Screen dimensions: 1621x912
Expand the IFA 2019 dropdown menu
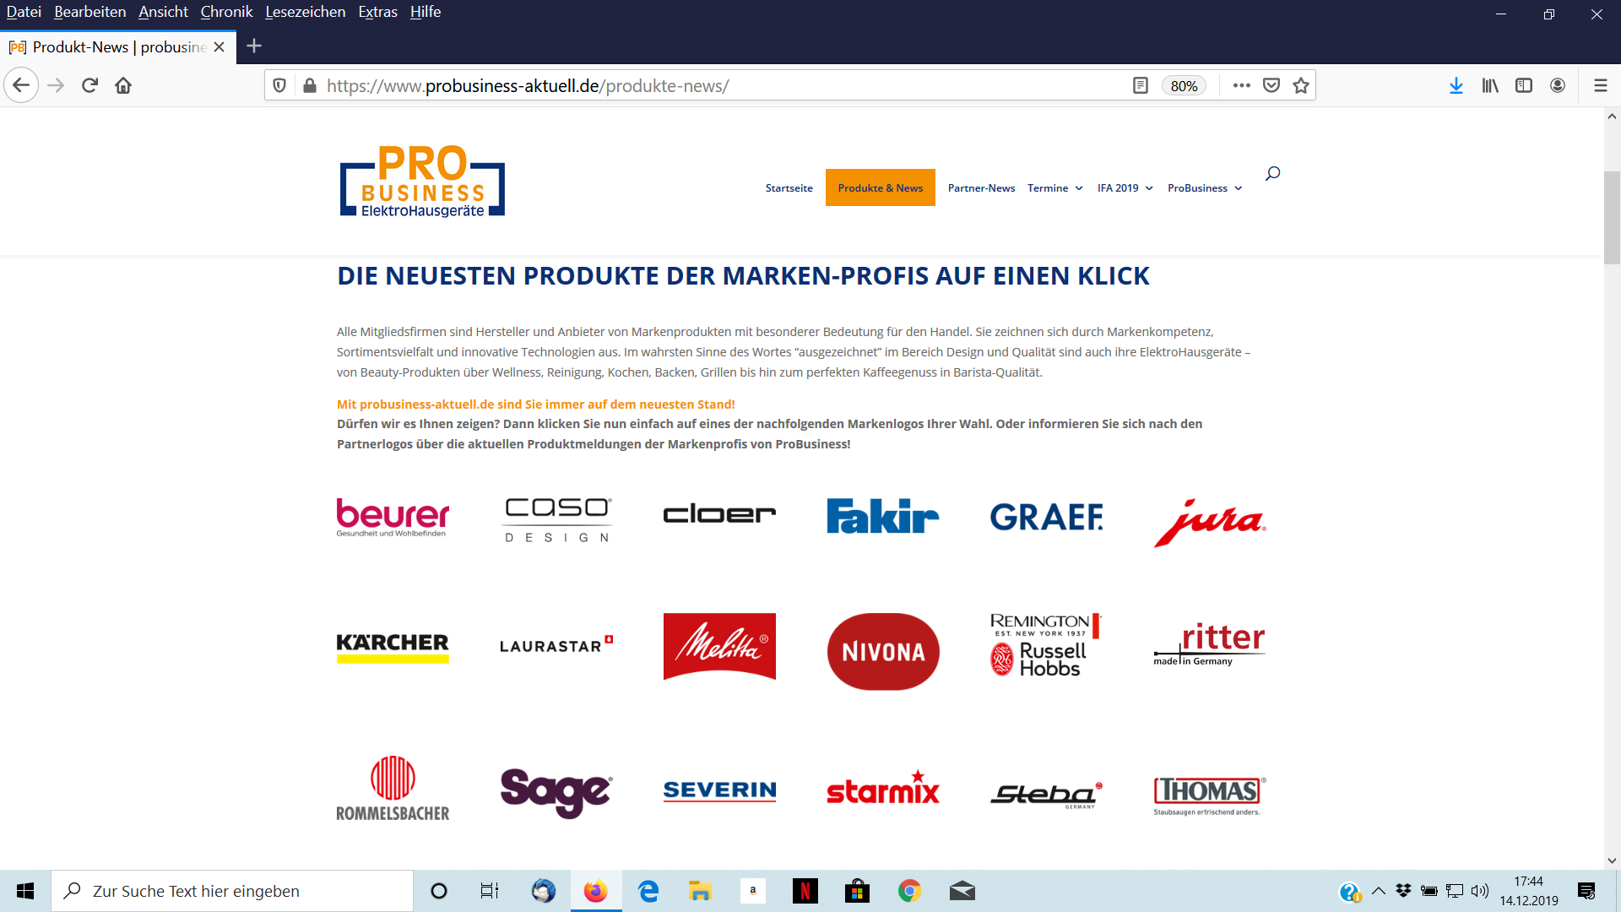pyautogui.click(x=1125, y=188)
